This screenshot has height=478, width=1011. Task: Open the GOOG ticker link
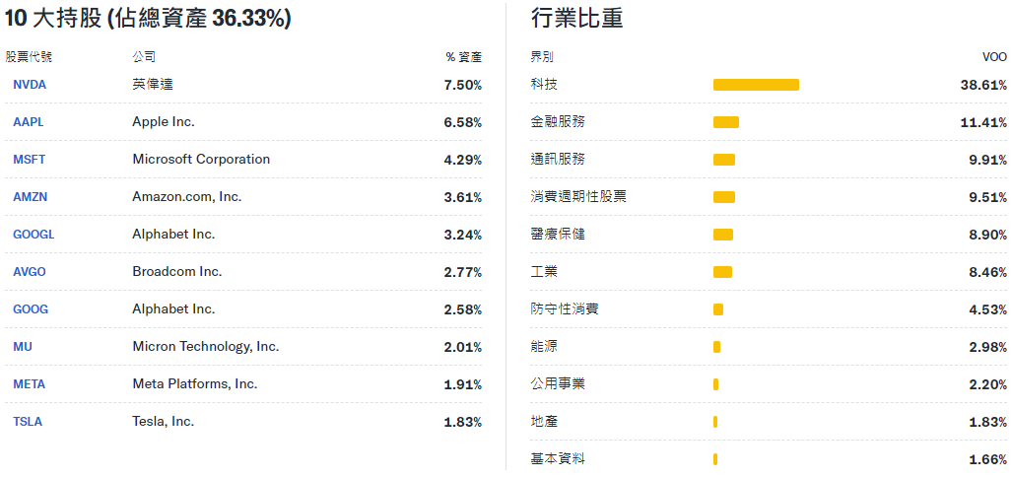31,309
